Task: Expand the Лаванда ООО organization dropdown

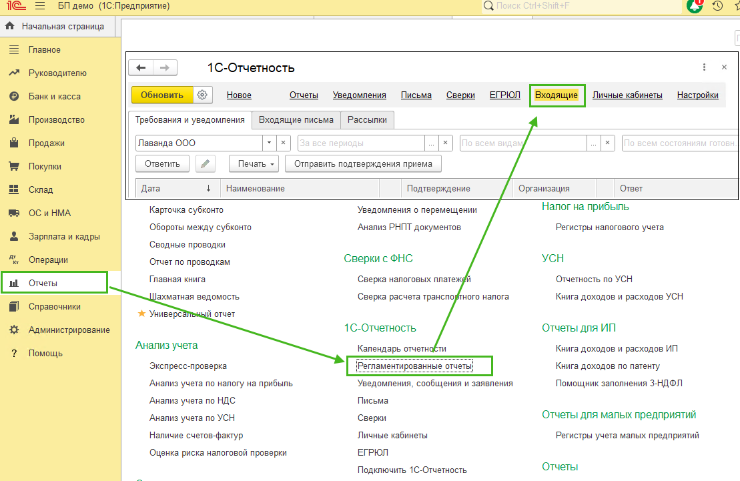Action: pyautogui.click(x=269, y=143)
